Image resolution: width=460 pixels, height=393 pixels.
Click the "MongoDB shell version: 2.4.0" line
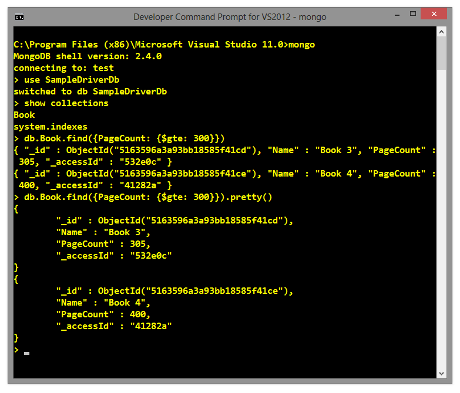coord(88,56)
